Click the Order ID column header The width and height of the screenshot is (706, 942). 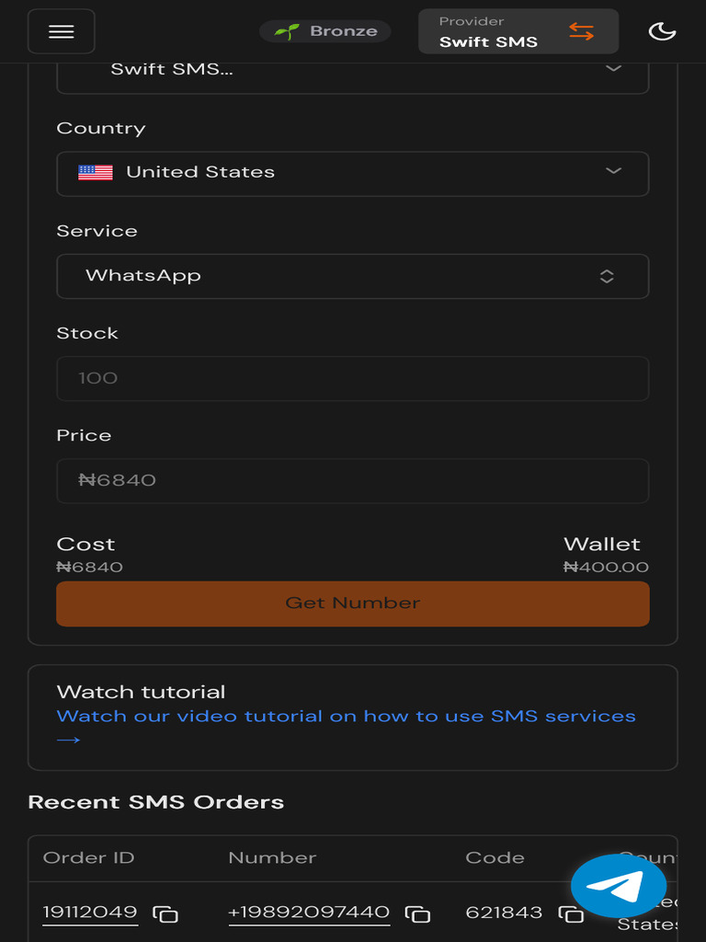[88, 857]
